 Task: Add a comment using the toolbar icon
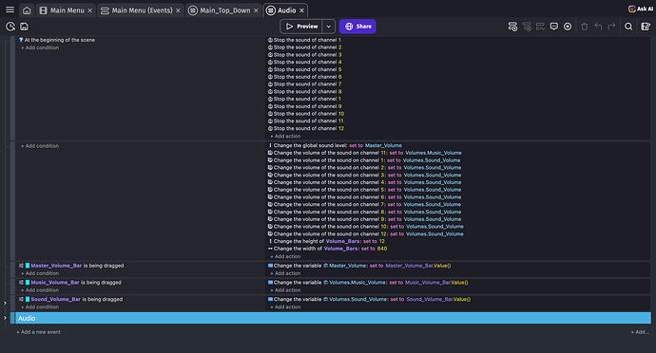(x=554, y=27)
